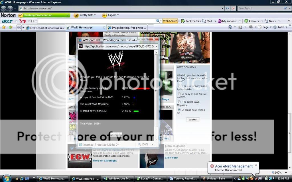Viewport: 292px width, 182px height.
Task: Expand the Norton Identity Safe dropdown
Action: point(85,15)
